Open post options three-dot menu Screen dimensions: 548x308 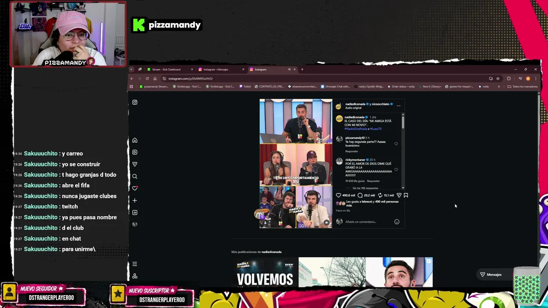[398, 105]
